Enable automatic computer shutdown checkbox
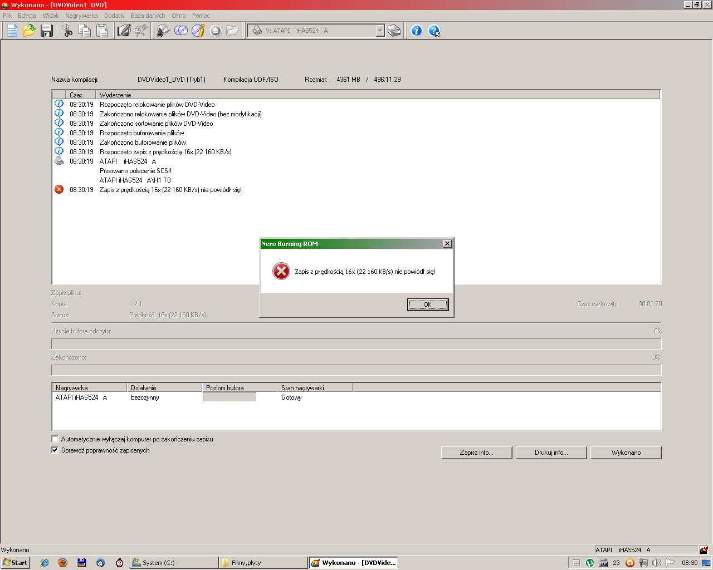The width and height of the screenshot is (713, 570). coord(55,439)
